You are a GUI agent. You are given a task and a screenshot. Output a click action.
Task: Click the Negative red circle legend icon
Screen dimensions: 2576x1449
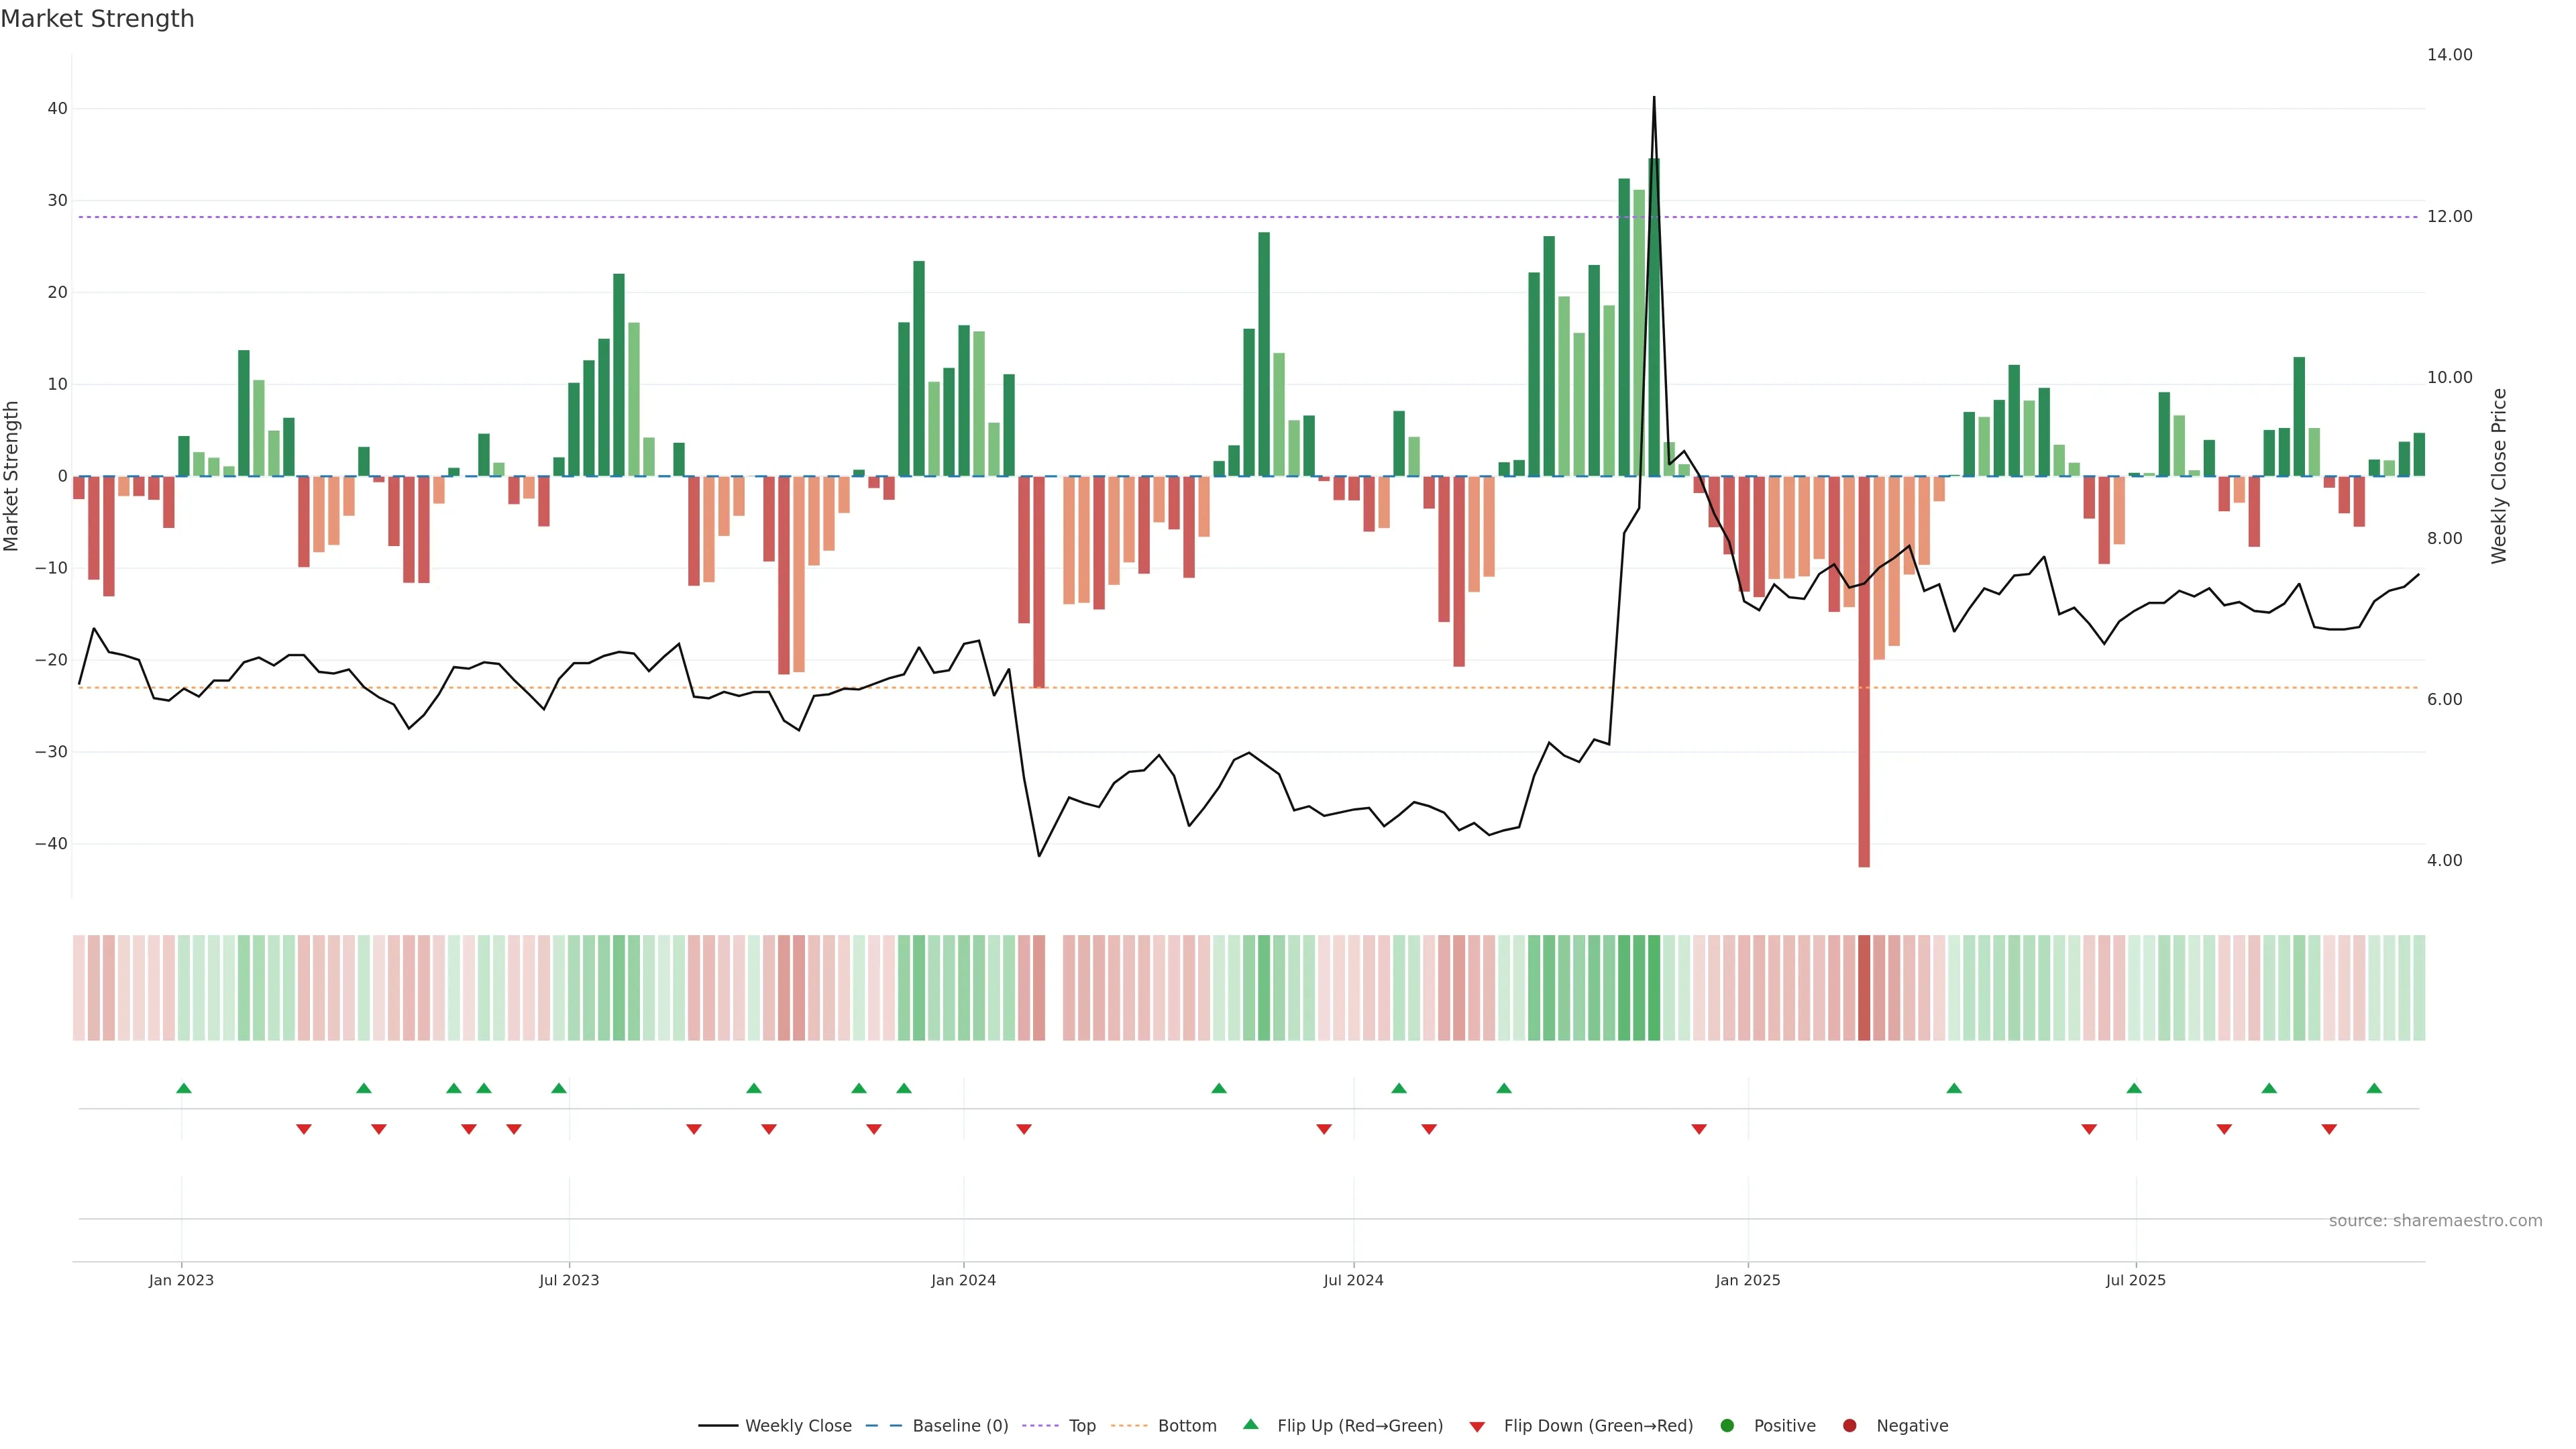point(1849,1426)
